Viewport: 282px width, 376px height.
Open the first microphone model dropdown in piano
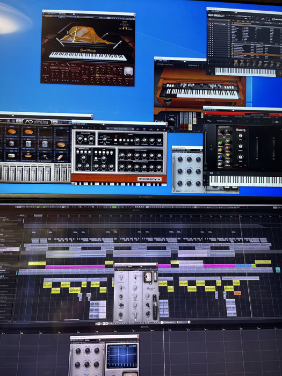coord(54,68)
